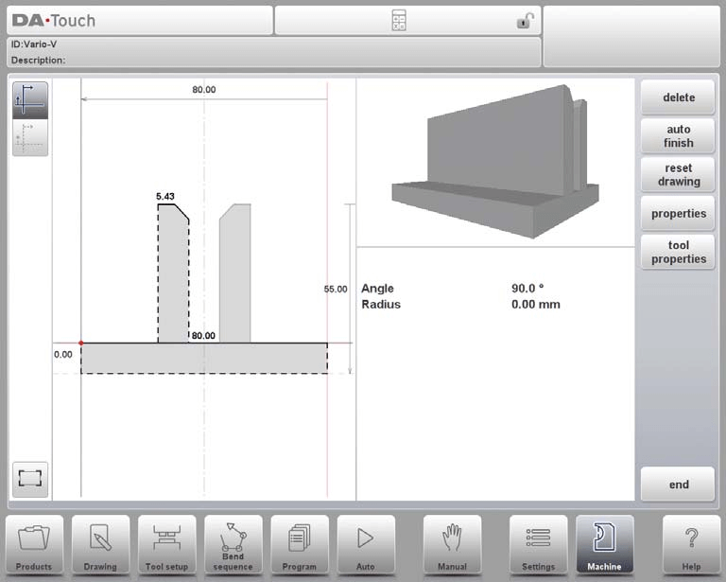Open the Settings mode button
The image size is (726, 582).
point(538,545)
